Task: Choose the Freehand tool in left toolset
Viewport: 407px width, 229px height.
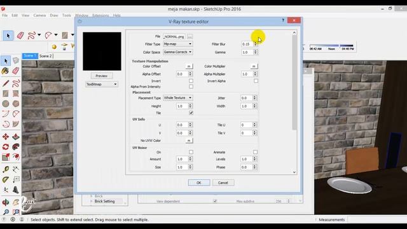Action: coord(16,83)
